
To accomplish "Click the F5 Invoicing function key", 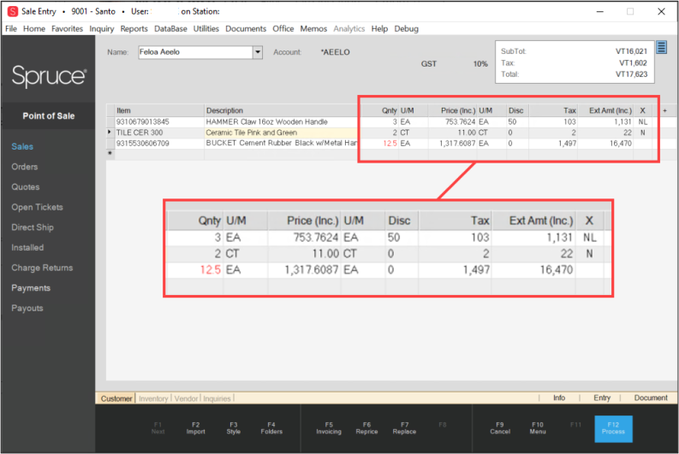I will pos(329,428).
